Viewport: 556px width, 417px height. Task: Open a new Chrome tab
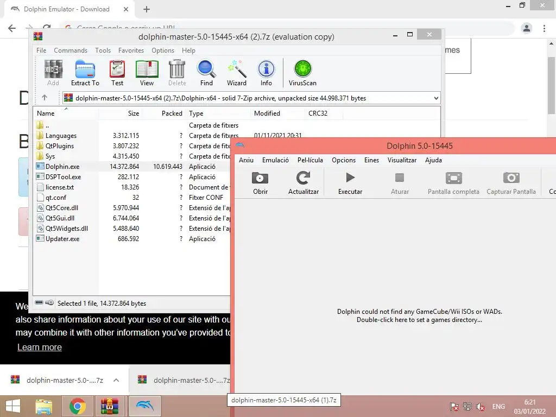pos(147,9)
